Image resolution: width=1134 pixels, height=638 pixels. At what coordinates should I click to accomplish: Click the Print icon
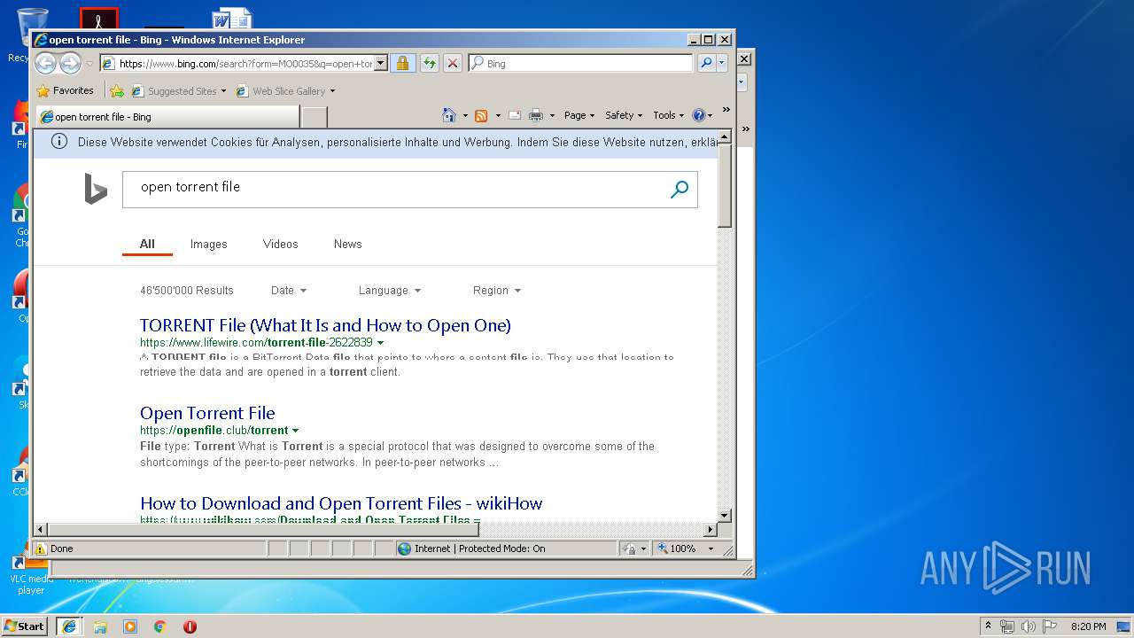[536, 115]
